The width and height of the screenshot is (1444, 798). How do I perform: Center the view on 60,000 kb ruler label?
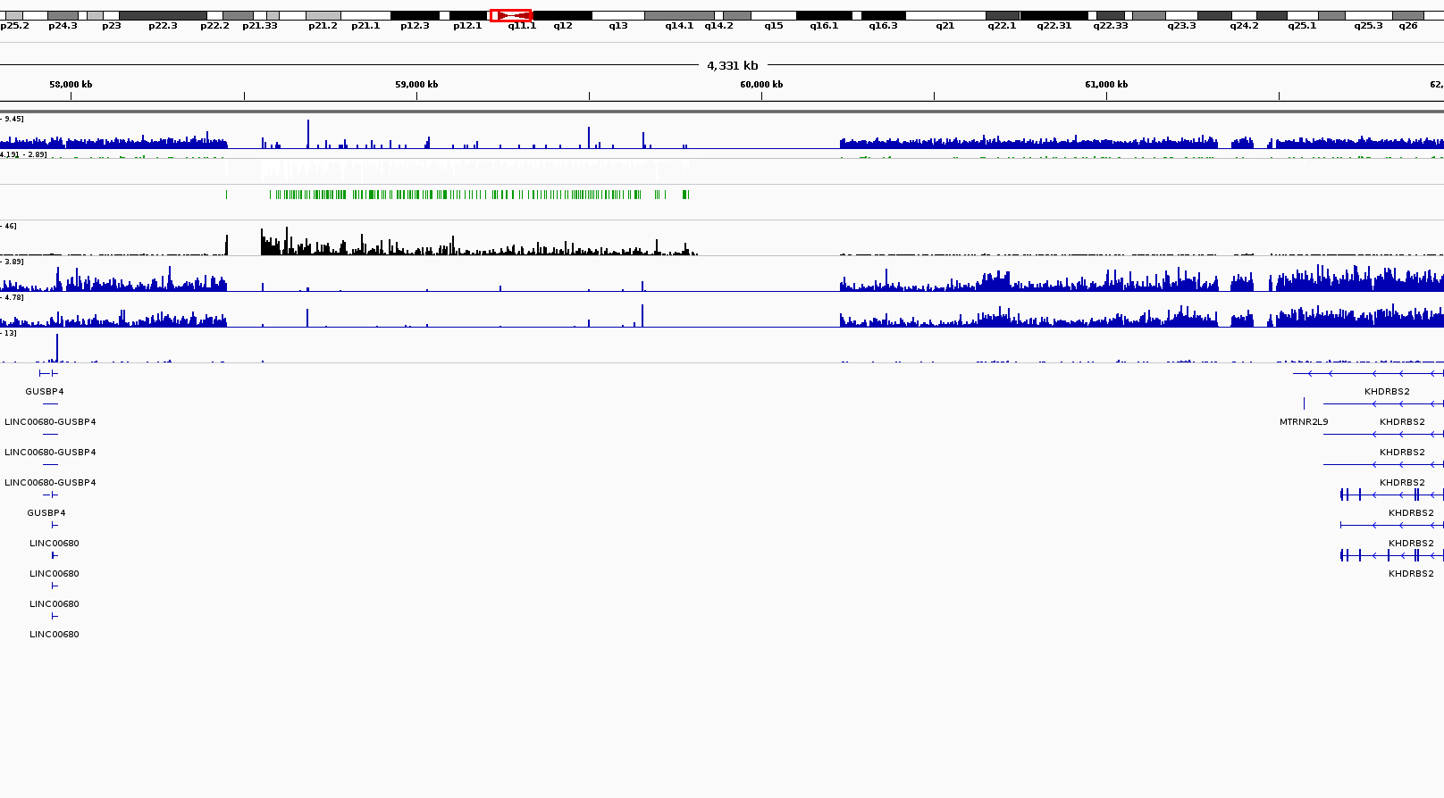761,85
